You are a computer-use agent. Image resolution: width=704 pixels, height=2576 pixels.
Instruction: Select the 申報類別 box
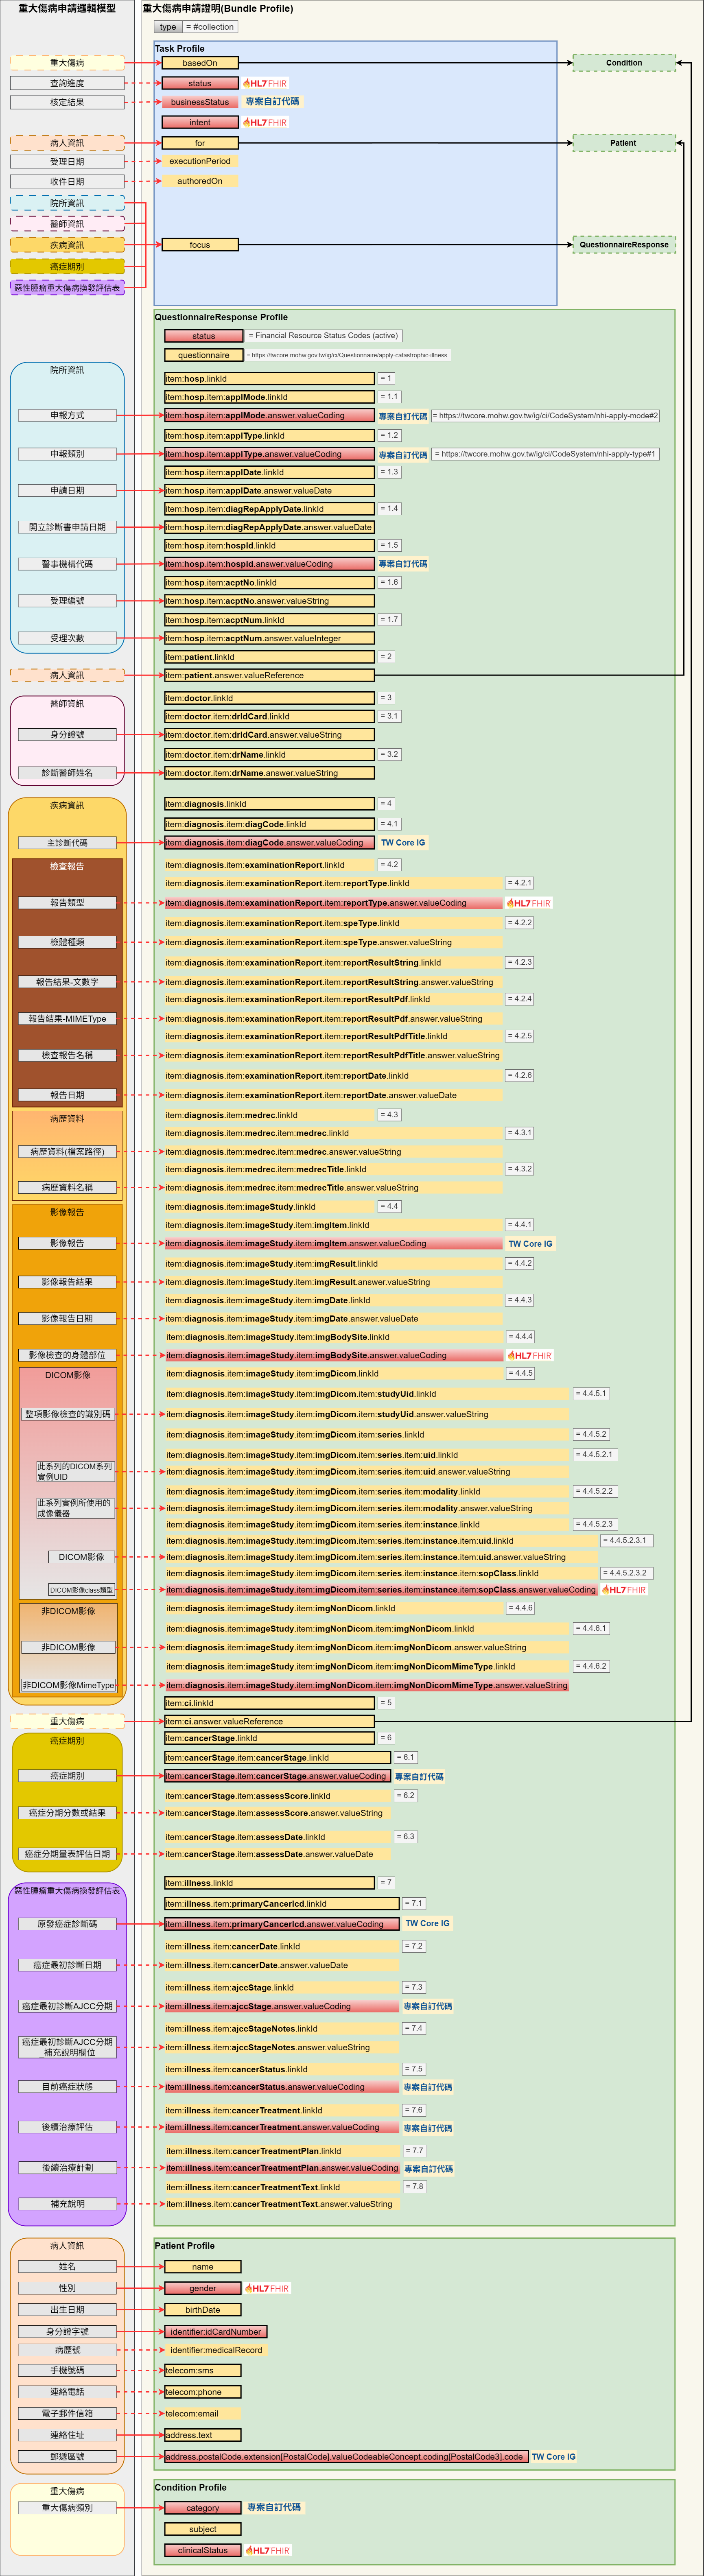(67, 454)
